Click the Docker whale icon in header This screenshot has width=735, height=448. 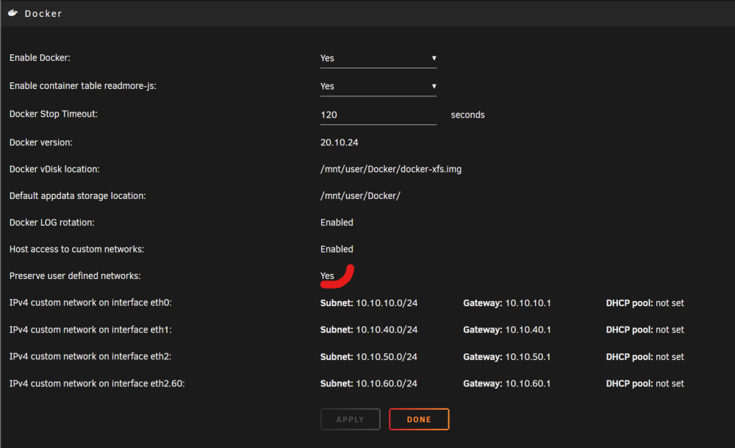(x=12, y=13)
